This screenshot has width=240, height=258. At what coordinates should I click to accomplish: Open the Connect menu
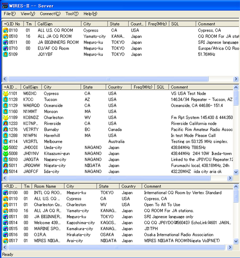click(50, 14)
